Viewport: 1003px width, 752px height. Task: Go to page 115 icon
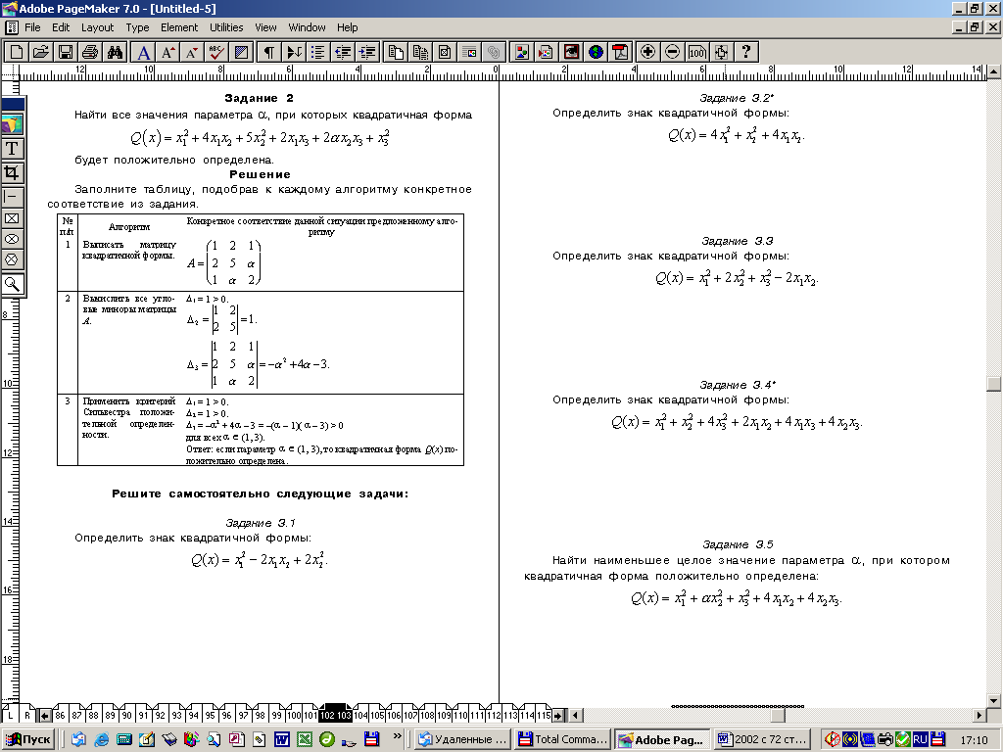[543, 715]
